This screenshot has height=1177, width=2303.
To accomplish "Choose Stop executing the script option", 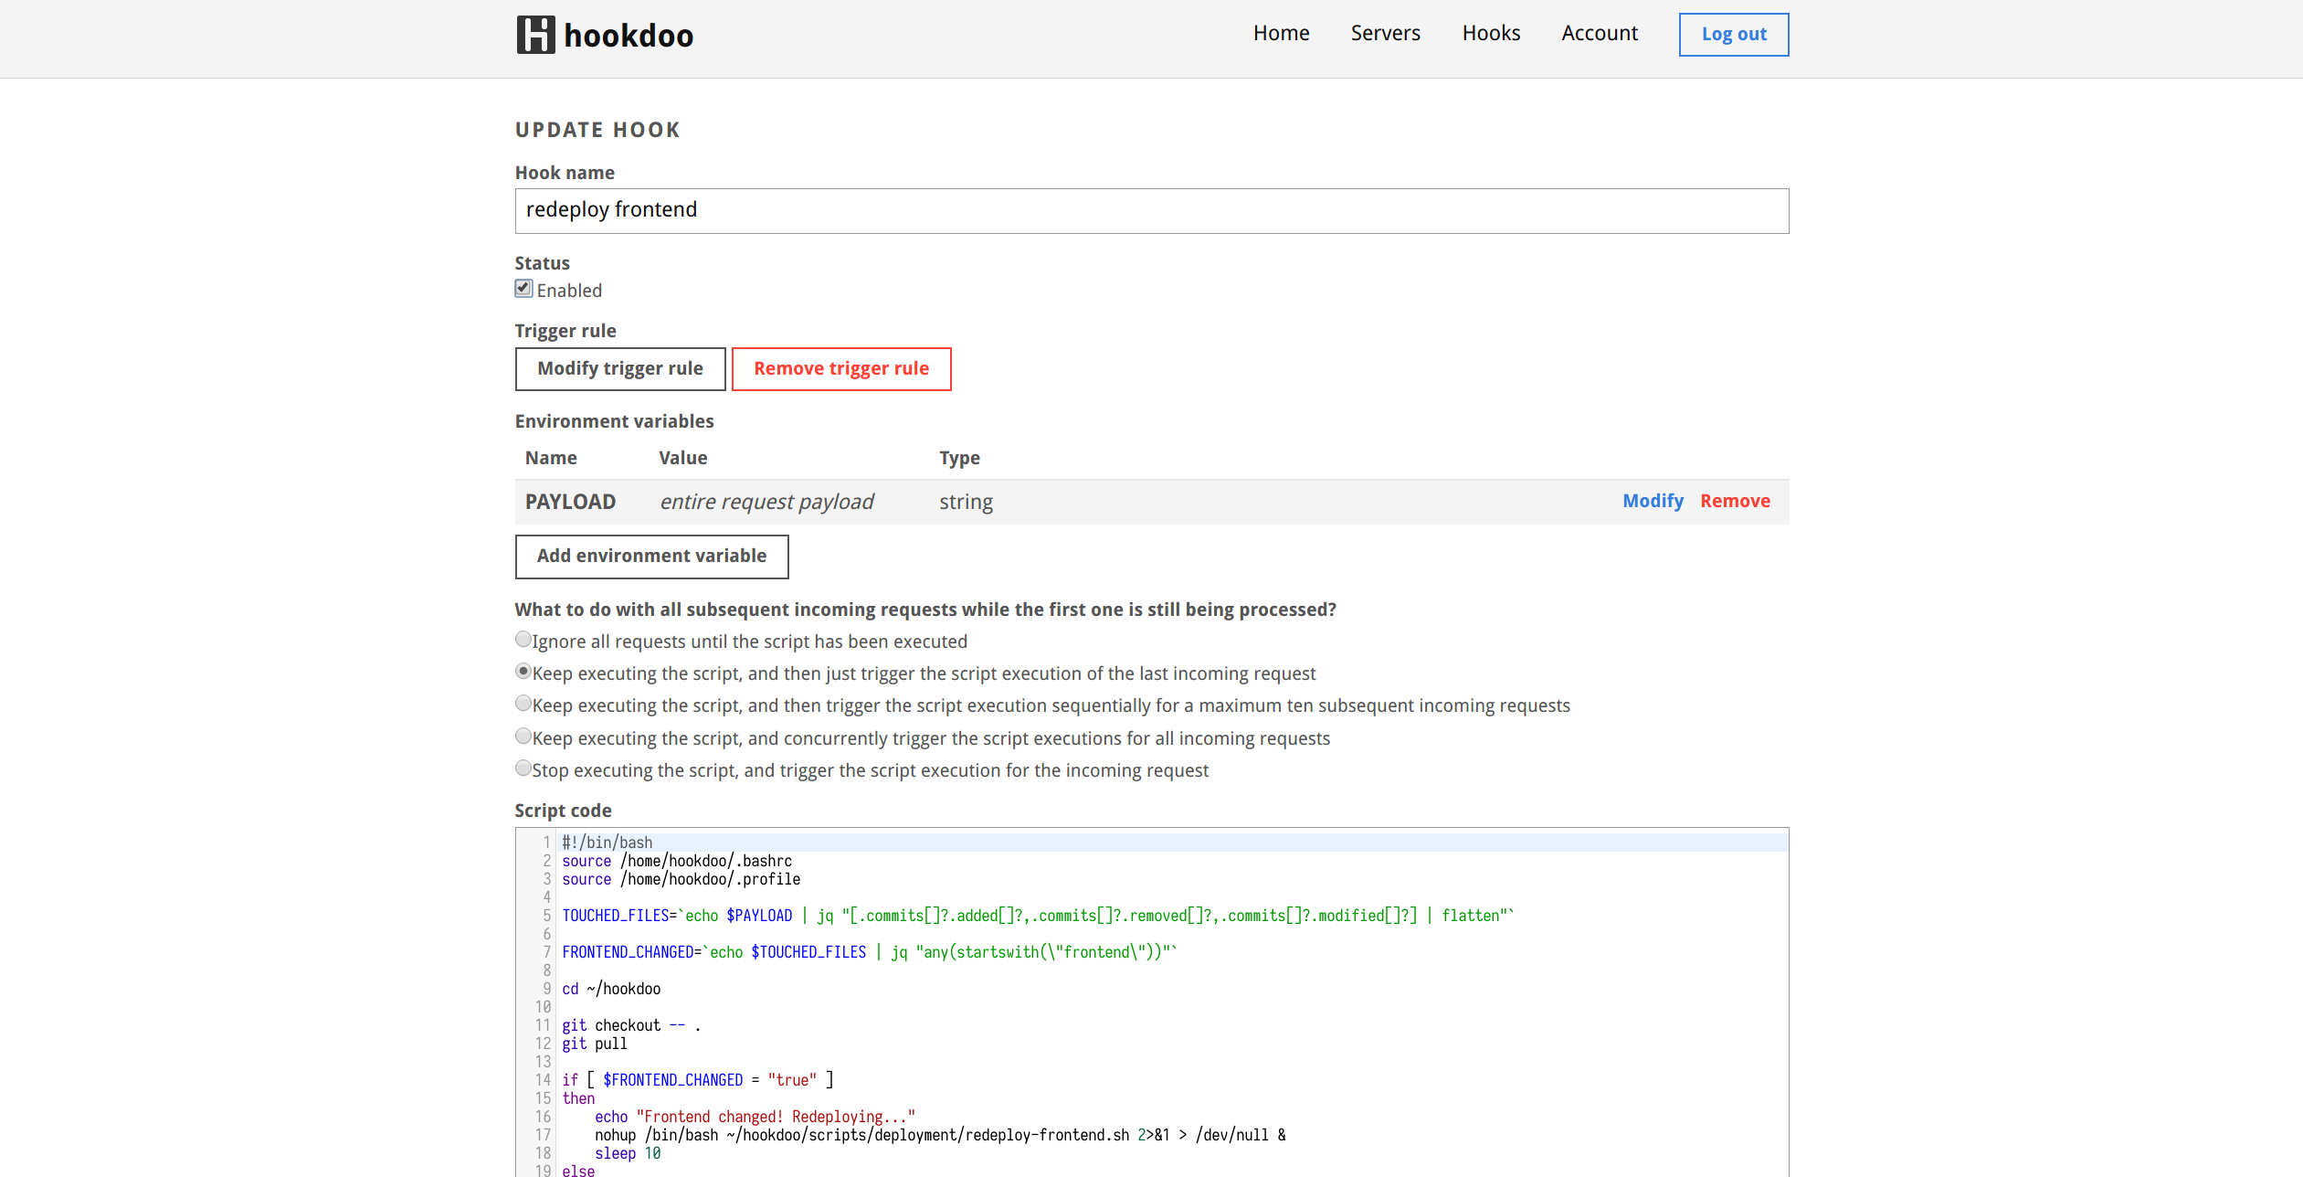I will [523, 769].
